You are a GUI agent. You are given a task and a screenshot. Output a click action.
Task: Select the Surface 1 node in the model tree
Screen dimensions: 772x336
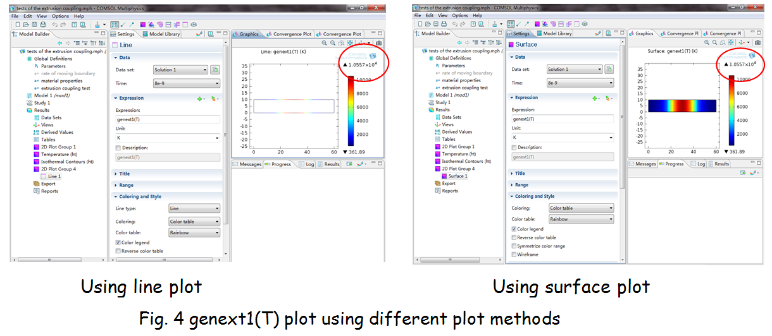tap(458, 176)
